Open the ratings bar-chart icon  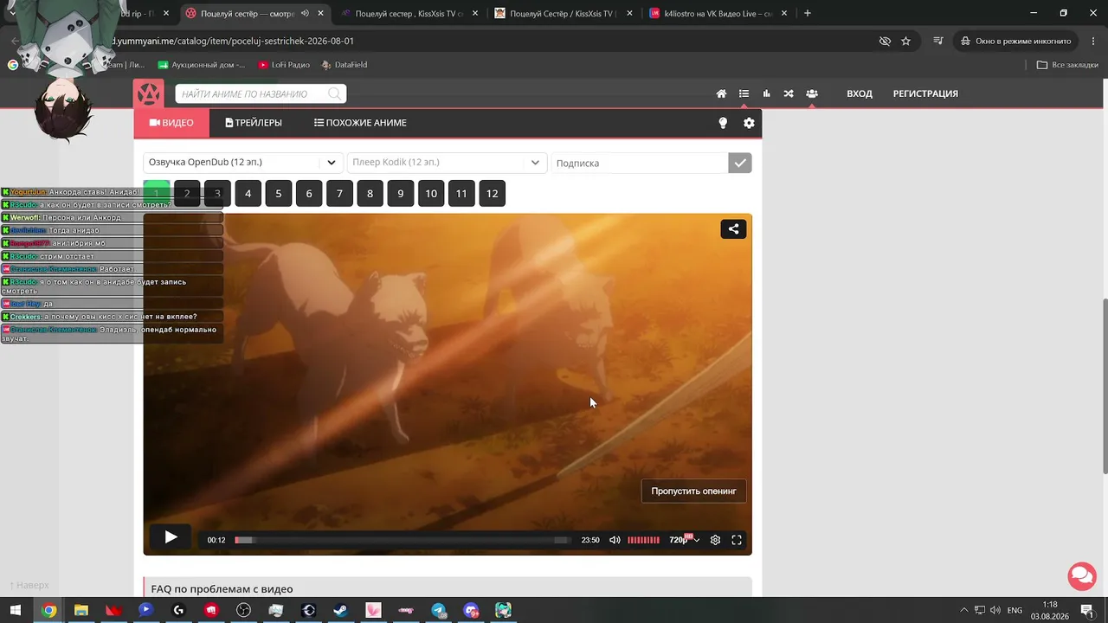point(766,93)
